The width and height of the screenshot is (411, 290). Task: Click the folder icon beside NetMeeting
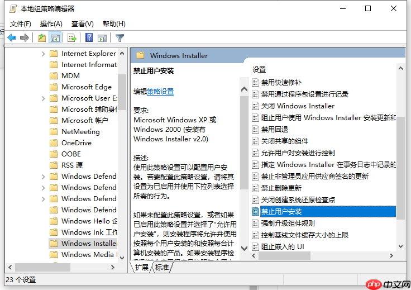click(x=54, y=132)
